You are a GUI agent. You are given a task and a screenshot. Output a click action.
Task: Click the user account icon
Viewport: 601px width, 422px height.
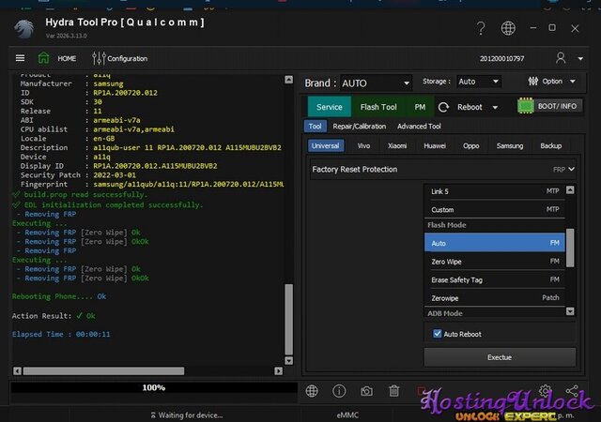click(x=561, y=58)
